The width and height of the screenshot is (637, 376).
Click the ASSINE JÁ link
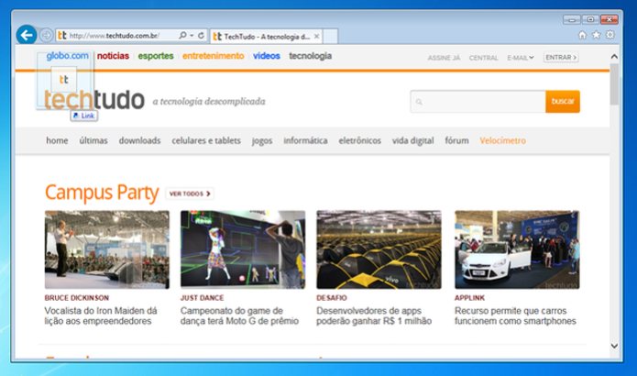click(x=444, y=58)
